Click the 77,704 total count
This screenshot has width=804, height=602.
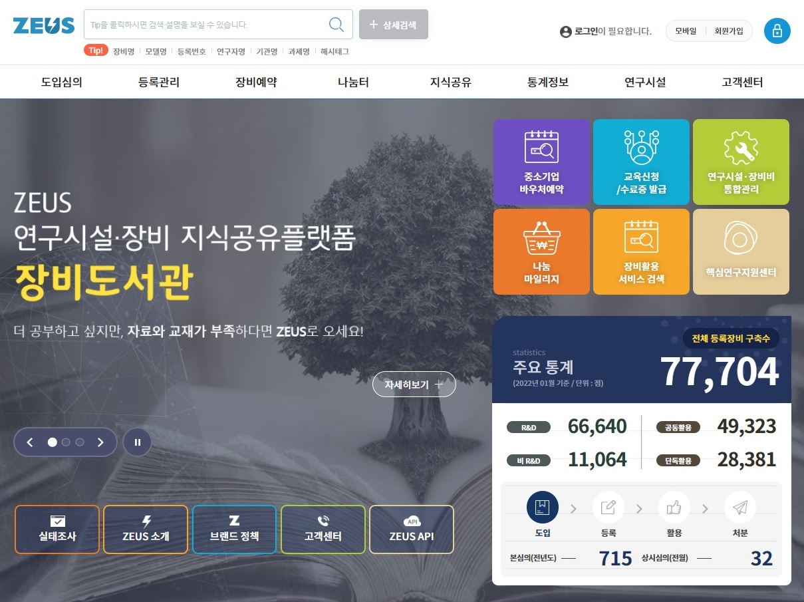[x=719, y=372]
